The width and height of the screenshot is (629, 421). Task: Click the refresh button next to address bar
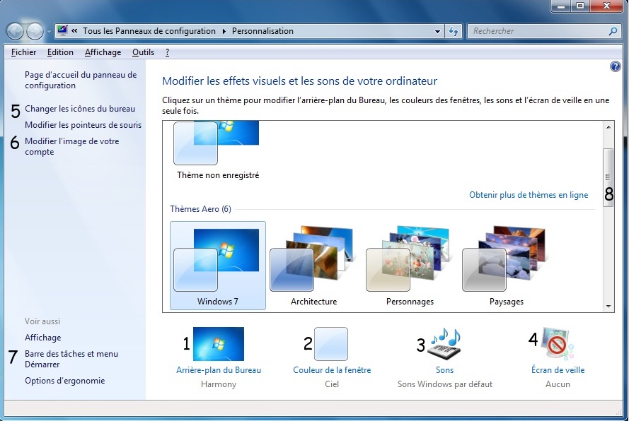454,31
